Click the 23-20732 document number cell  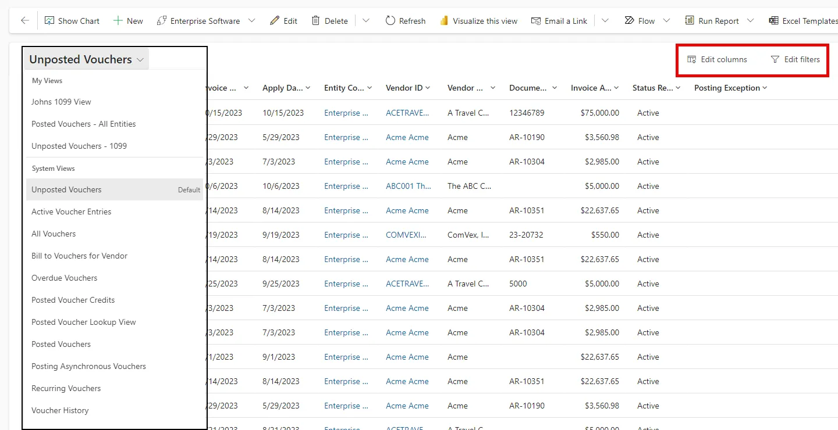click(x=526, y=235)
